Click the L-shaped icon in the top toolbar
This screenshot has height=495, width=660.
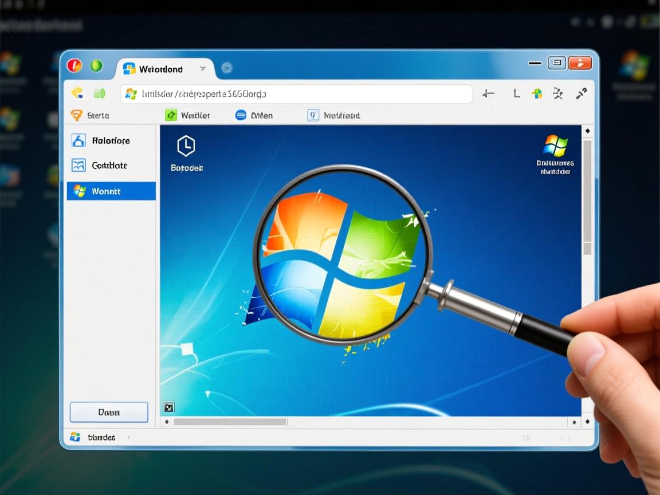(x=516, y=93)
